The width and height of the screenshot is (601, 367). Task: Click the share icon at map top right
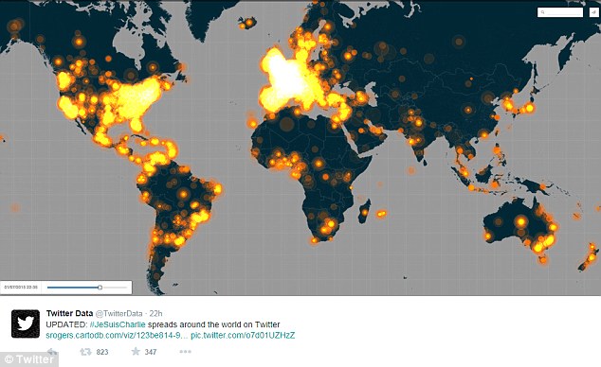tap(593, 12)
